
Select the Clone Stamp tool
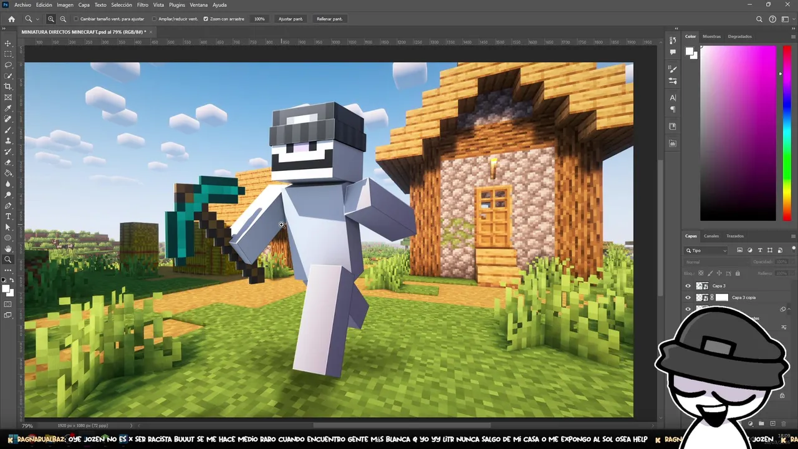pos(8,140)
